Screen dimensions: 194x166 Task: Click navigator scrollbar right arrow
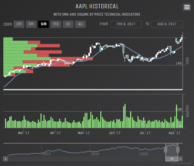coord(180,159)
